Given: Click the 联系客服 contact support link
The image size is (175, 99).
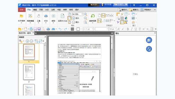Looking at the screenshot, I should 106,5.
